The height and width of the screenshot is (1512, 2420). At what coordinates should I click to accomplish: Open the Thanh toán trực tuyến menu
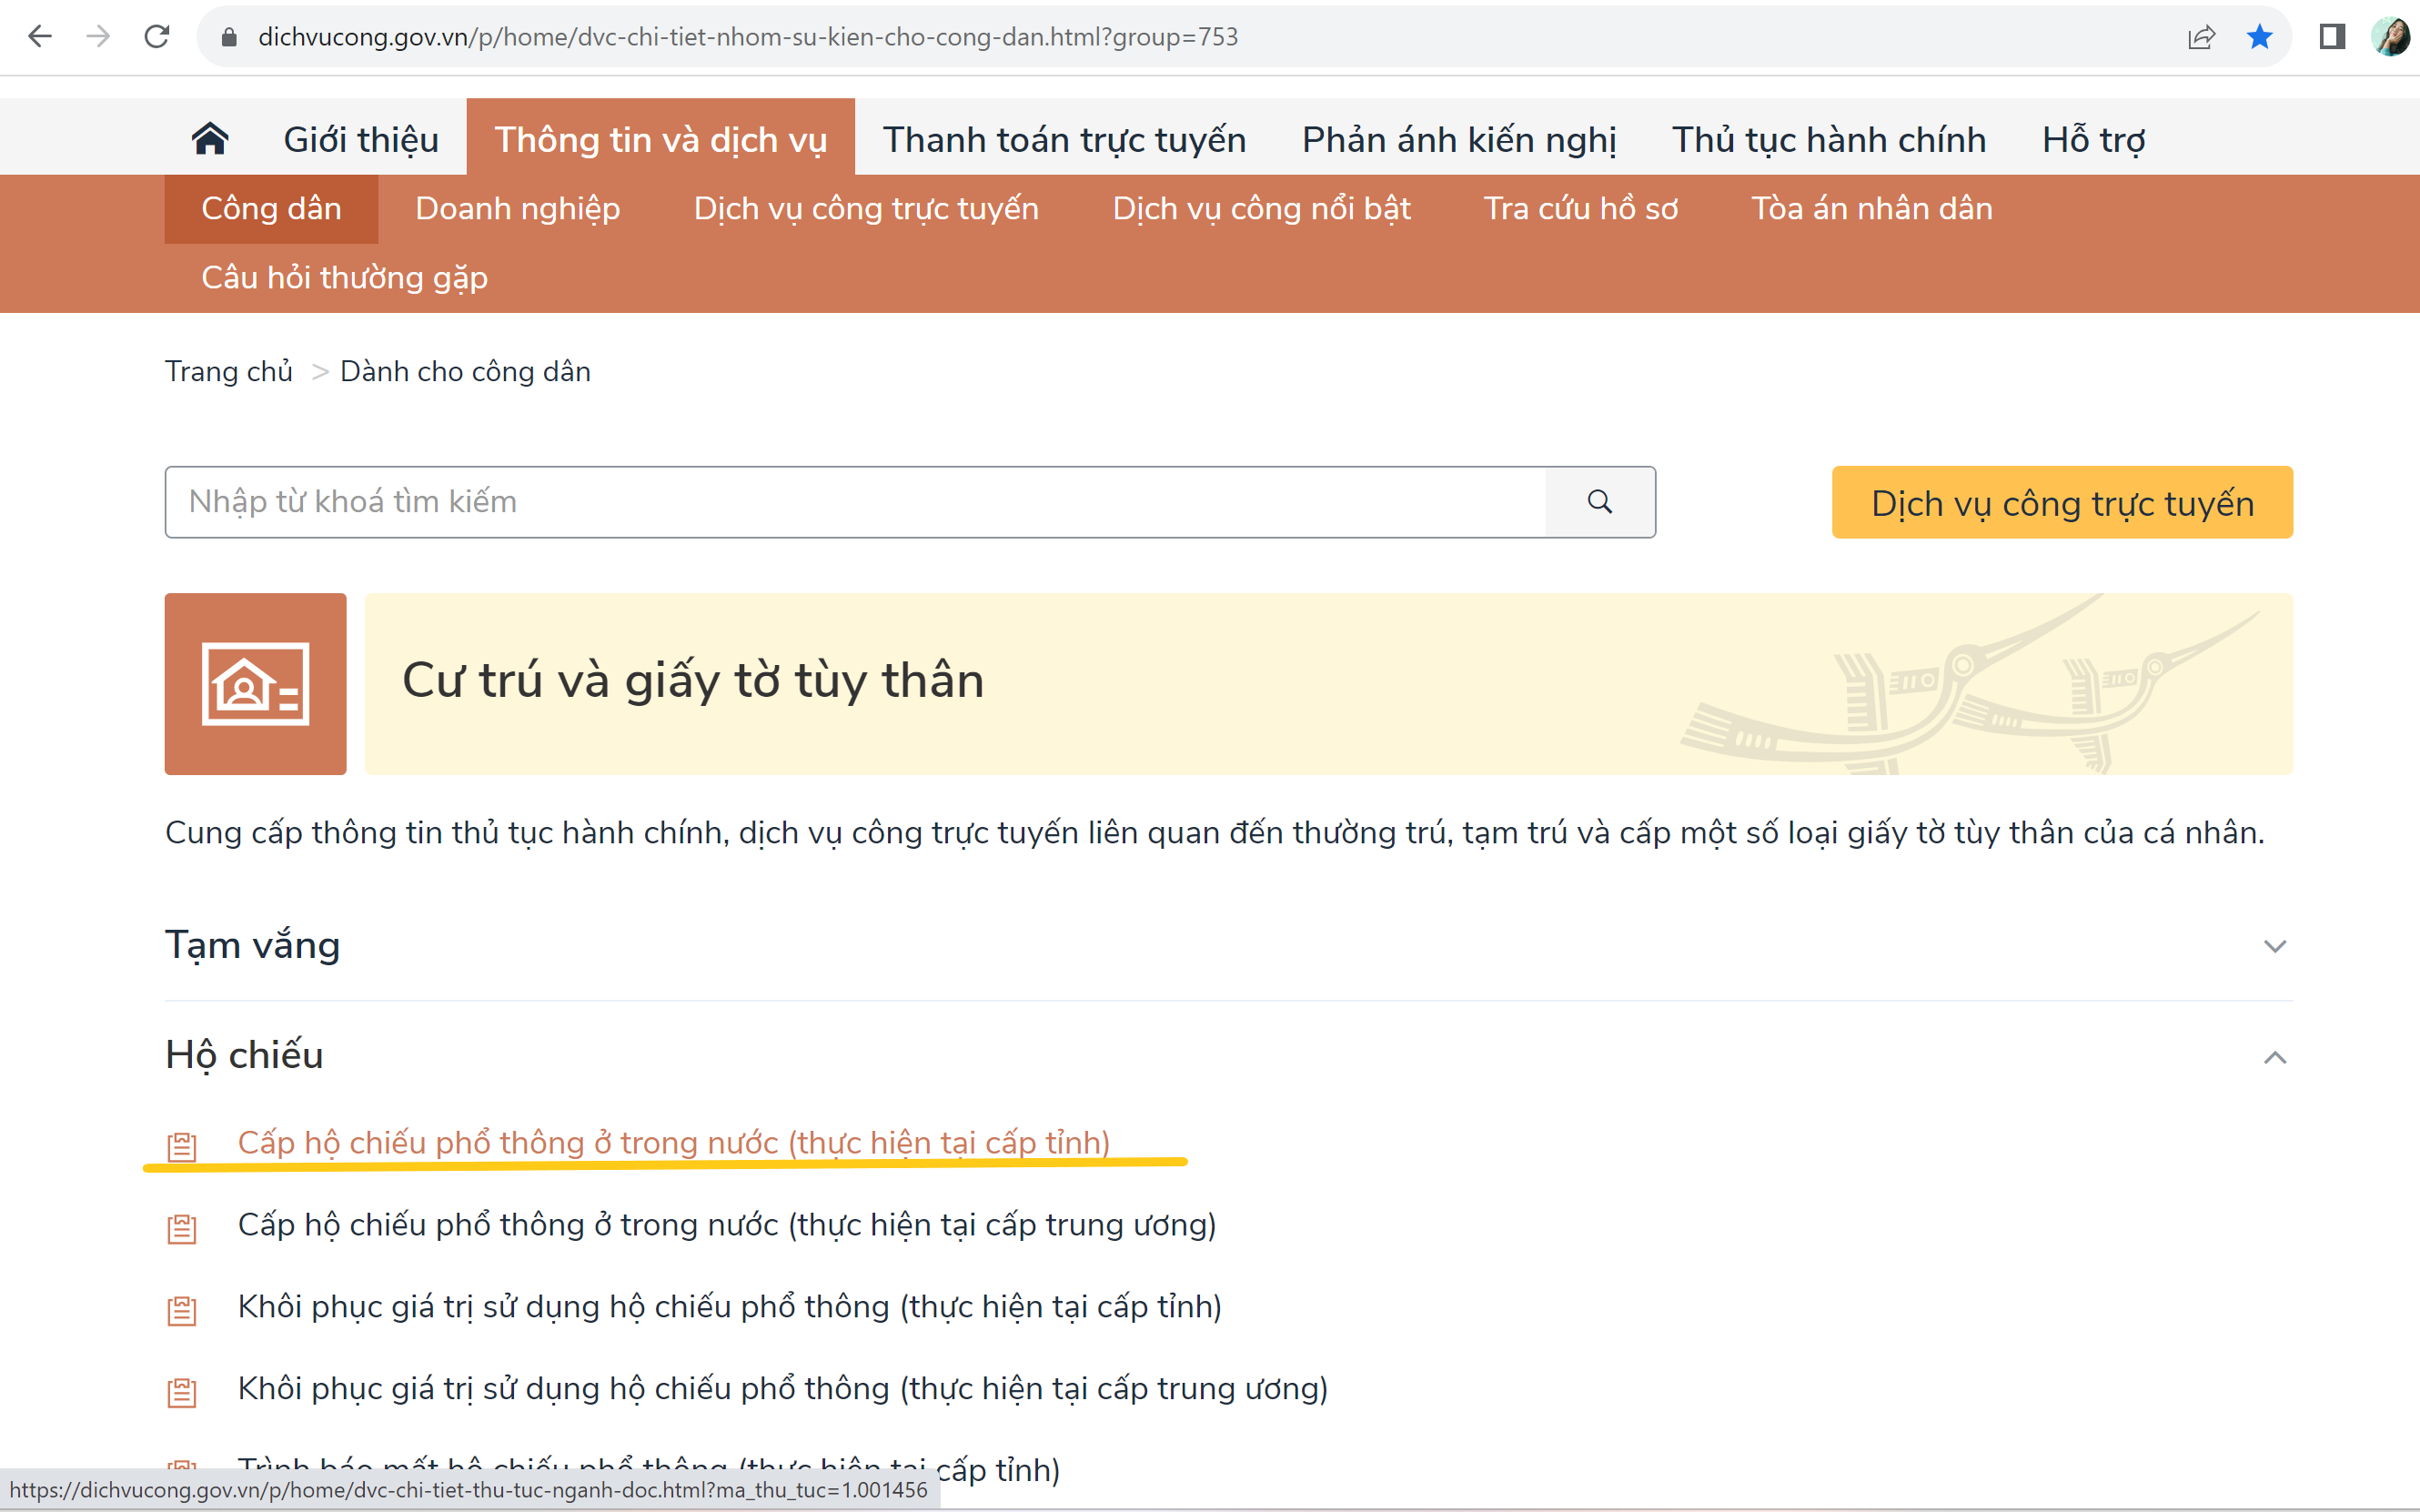[x=1064, y=139]
